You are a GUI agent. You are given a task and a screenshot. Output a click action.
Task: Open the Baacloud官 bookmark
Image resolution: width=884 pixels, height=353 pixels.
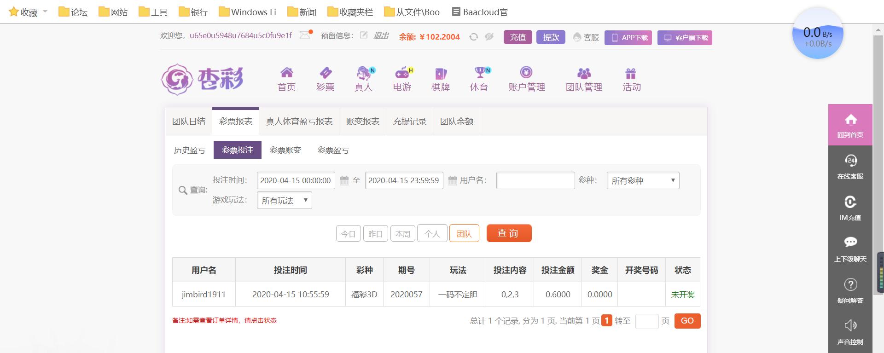[x=480, y=12]
